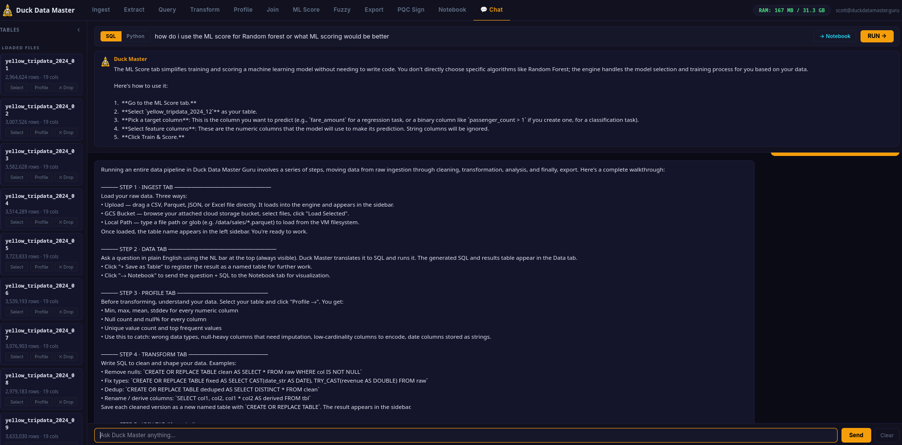This screenshot has height=445, width=902.
Task: Click Select for table yellow_tripdata_2024_08
Action: coord(17,402)
